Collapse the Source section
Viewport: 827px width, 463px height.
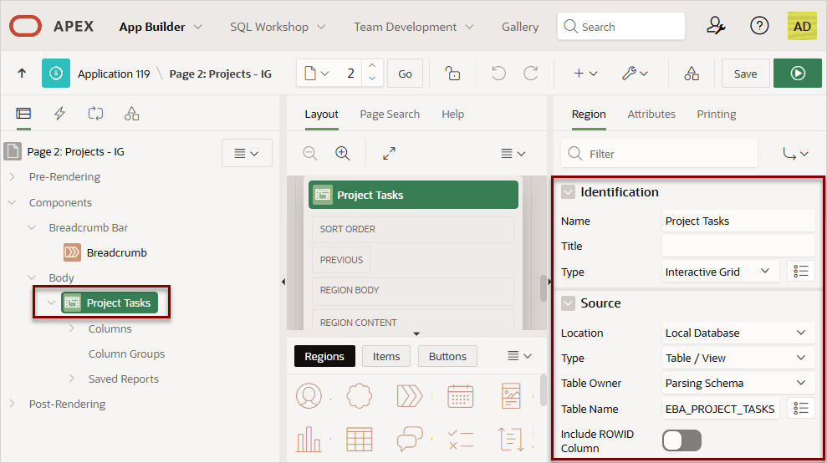tap(568, 303)
